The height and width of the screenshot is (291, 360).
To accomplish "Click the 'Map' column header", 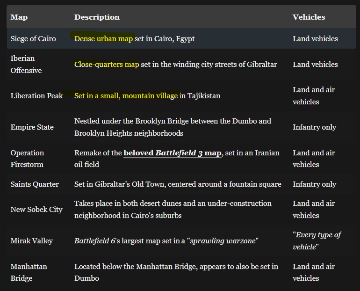I will click(19, 17).
